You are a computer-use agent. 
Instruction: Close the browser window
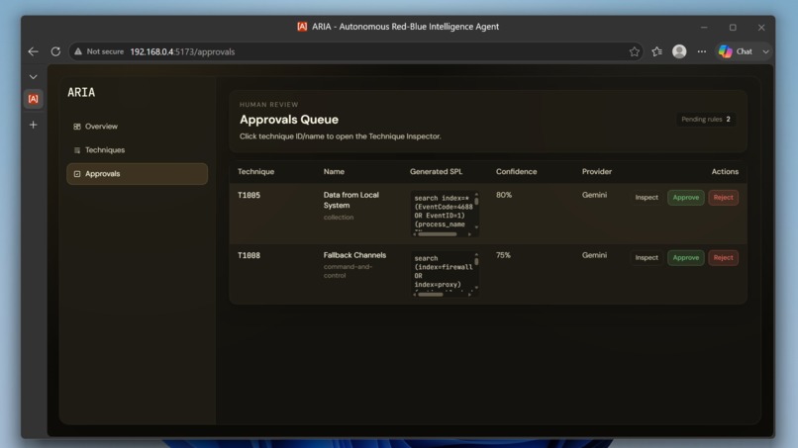(x=761, y=28)
